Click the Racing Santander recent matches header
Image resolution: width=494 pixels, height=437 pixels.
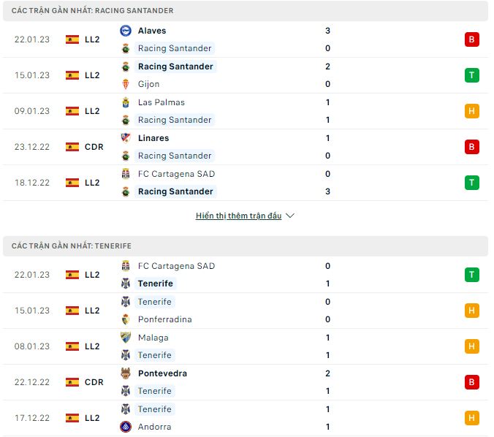tap(93, 11)
